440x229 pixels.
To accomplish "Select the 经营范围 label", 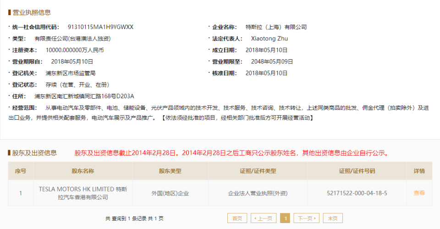I will click(24, 107).
